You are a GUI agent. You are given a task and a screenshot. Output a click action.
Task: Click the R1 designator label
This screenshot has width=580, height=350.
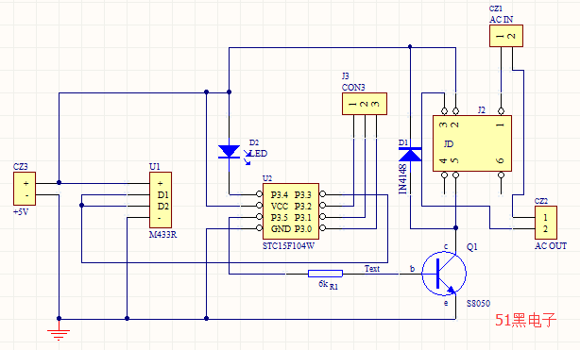coord(333,287)
